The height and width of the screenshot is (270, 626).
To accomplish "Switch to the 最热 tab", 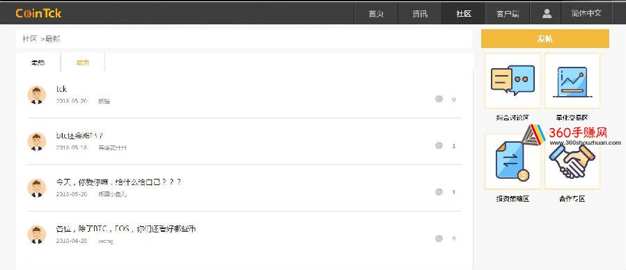I will click(x=38, y=63).
